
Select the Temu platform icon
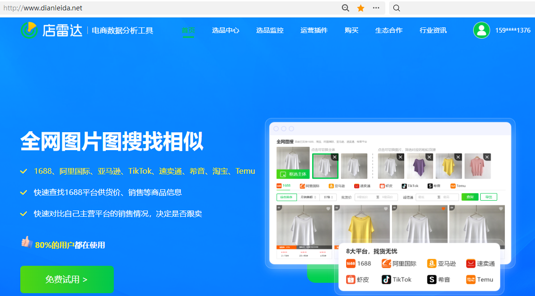click(x=471, y=279)
